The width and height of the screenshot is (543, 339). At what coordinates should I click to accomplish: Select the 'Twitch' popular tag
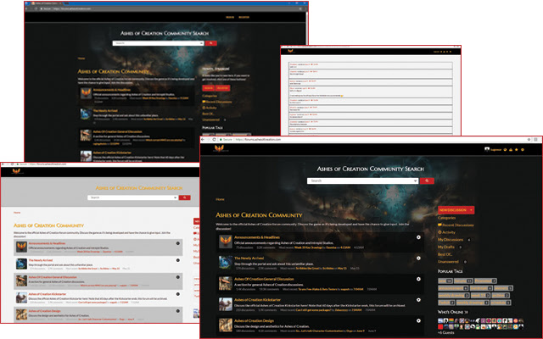446,303
